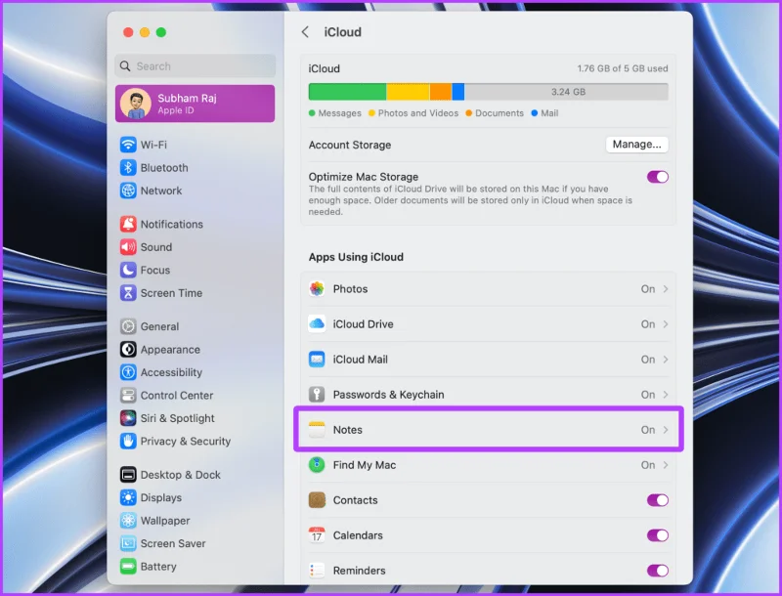Viewport: 782px width, 596px height.
Task: Open Bluetooth settings pane
Action: point(195,167)
